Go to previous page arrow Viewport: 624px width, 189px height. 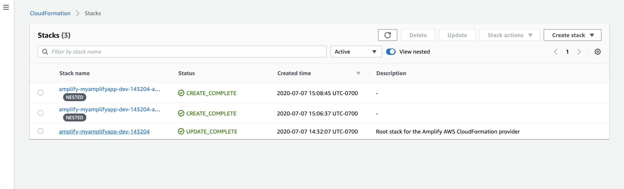click(555, 52)
